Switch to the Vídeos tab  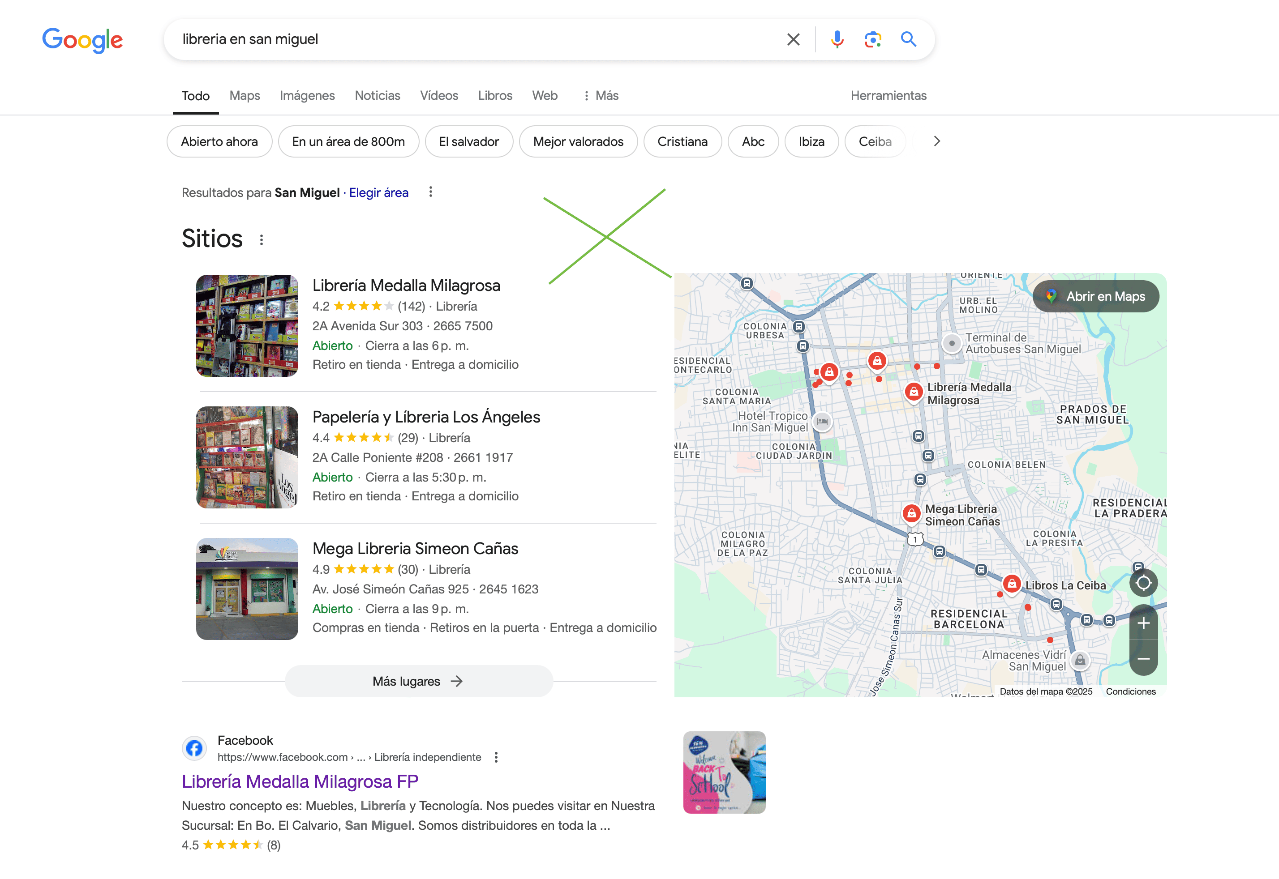coord(439,96)
